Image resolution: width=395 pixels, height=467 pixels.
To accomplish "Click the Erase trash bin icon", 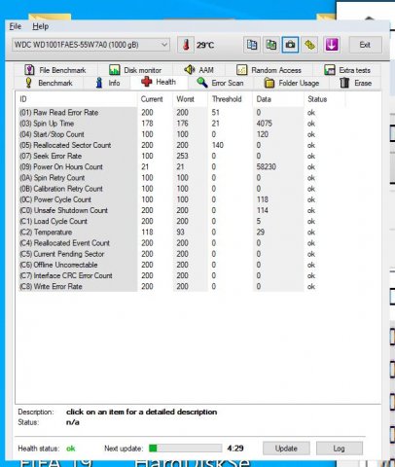I will tap(344, 83).
